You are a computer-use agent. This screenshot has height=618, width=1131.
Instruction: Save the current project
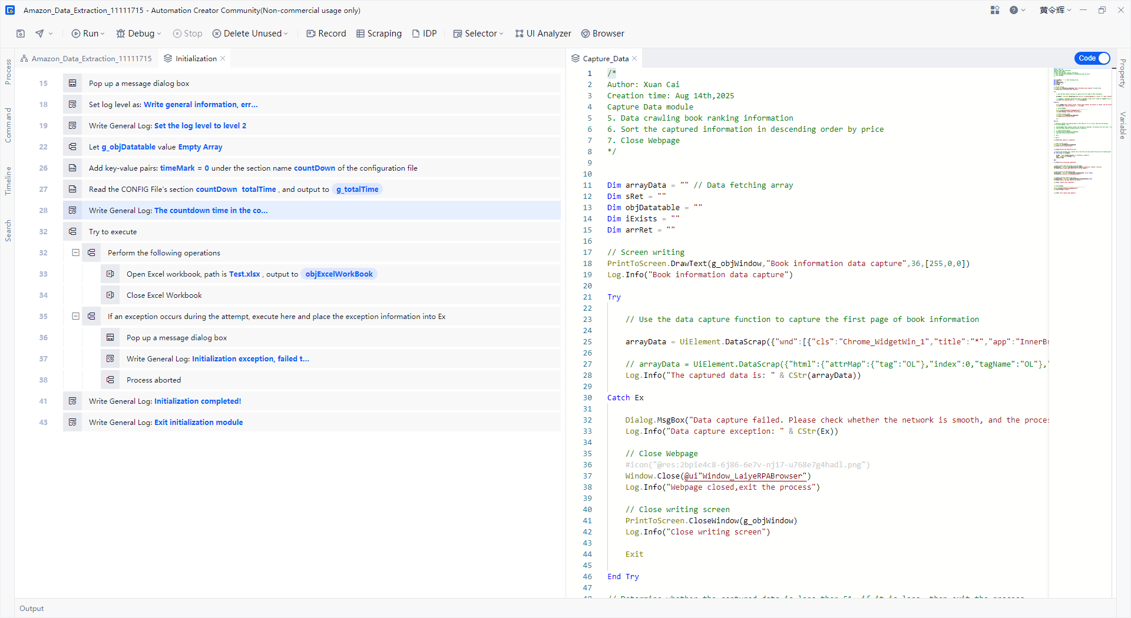click(20, 34)
